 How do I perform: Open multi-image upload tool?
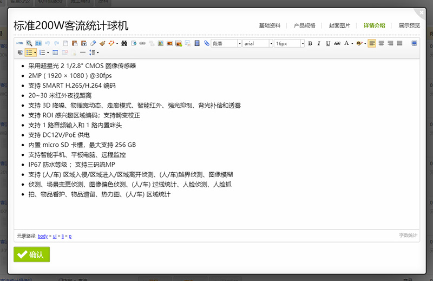point(179,43)
